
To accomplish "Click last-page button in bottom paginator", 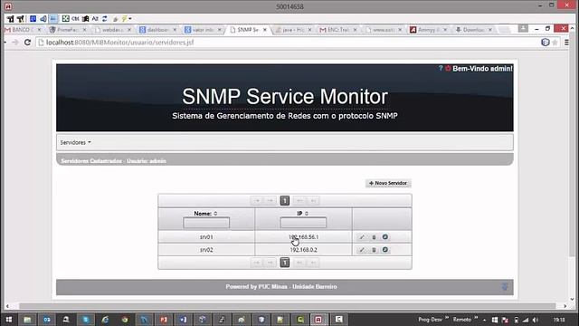I will [x=313, y=263].
